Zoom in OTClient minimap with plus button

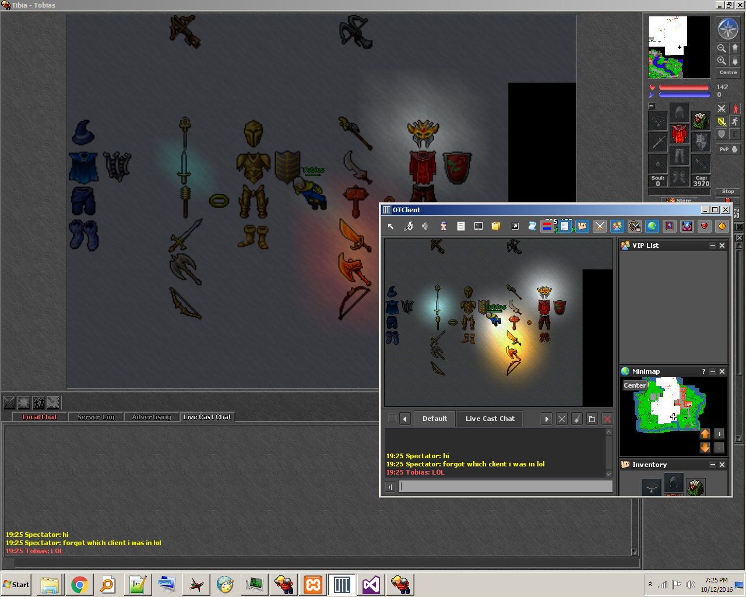(x=719, y=434)
